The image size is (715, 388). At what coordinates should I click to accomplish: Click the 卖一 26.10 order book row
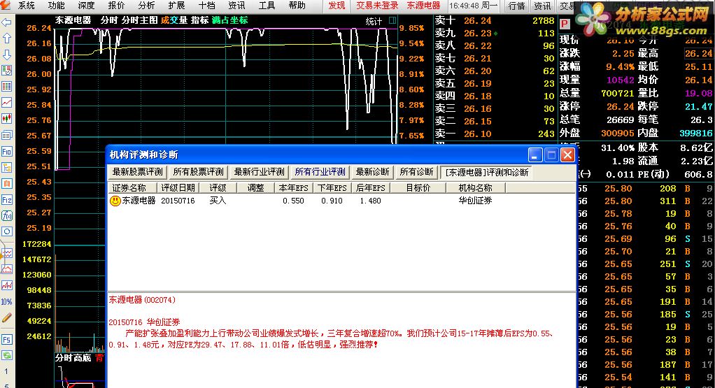click(x=495, y=134)
